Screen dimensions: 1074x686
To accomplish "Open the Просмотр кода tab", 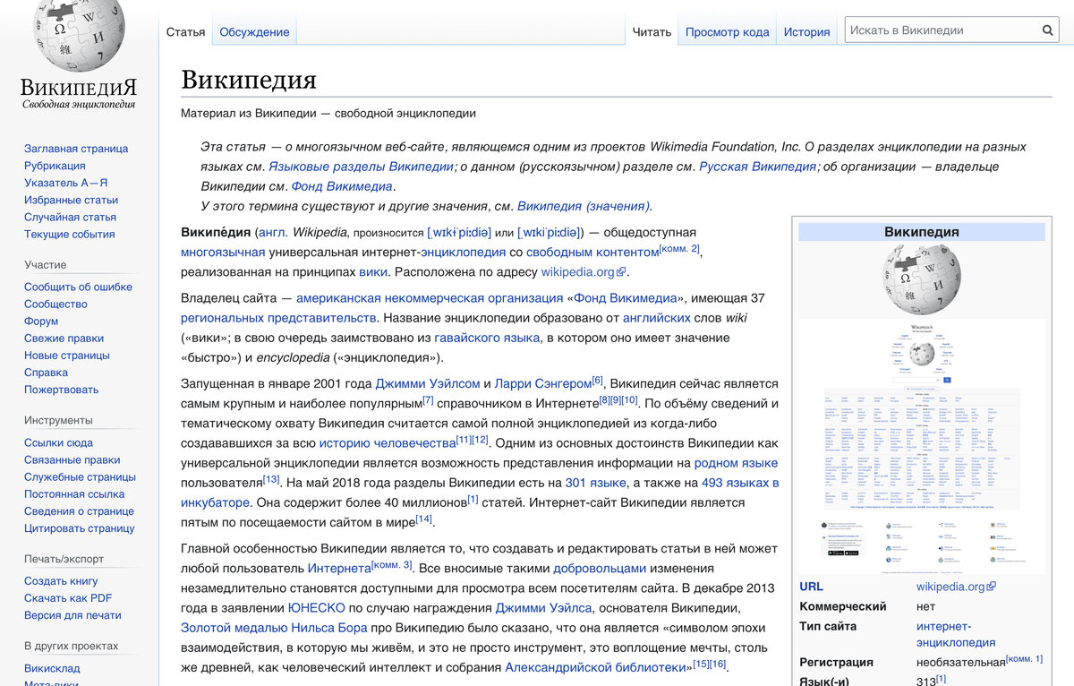I will 726,30.
